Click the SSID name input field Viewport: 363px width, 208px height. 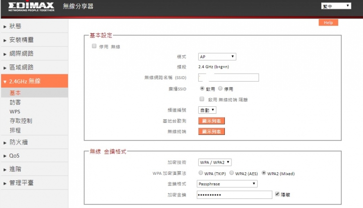228,78
